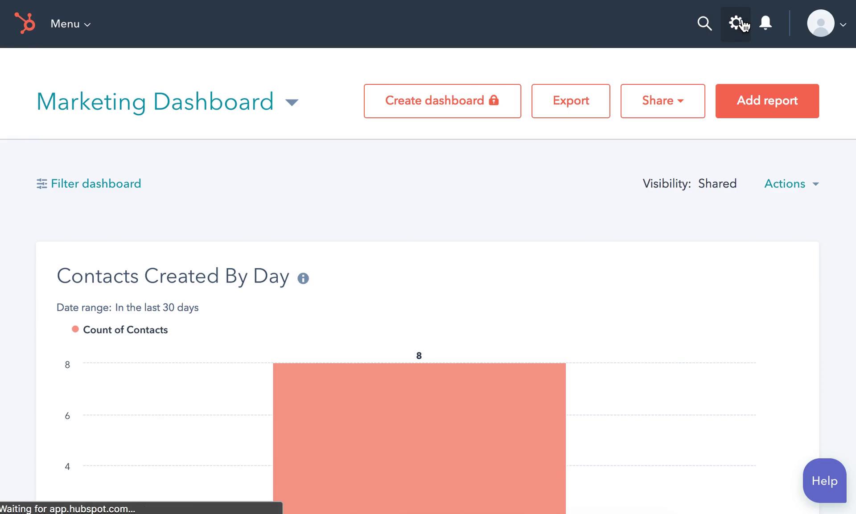Expand the Marketing Dashboard dropdown arrow
The width and height of the screenshot is (856, 514).
[292, 102]
